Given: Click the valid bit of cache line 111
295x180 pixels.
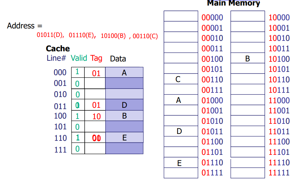Looking at the screenshot, I should (78, 148).
